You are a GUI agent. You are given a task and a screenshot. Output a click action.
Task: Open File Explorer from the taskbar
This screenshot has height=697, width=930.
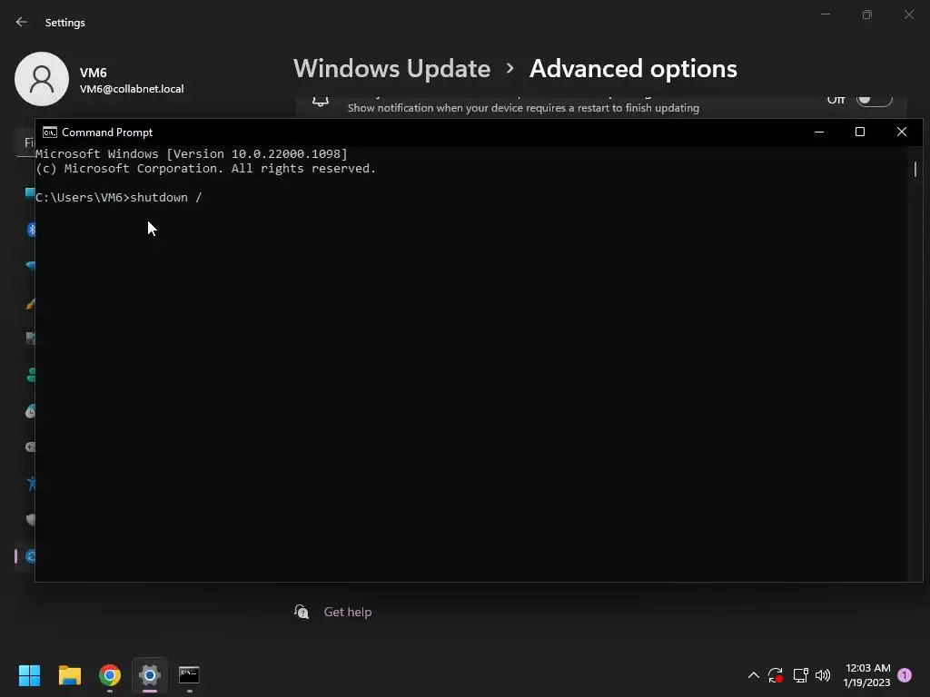point(69,675)
